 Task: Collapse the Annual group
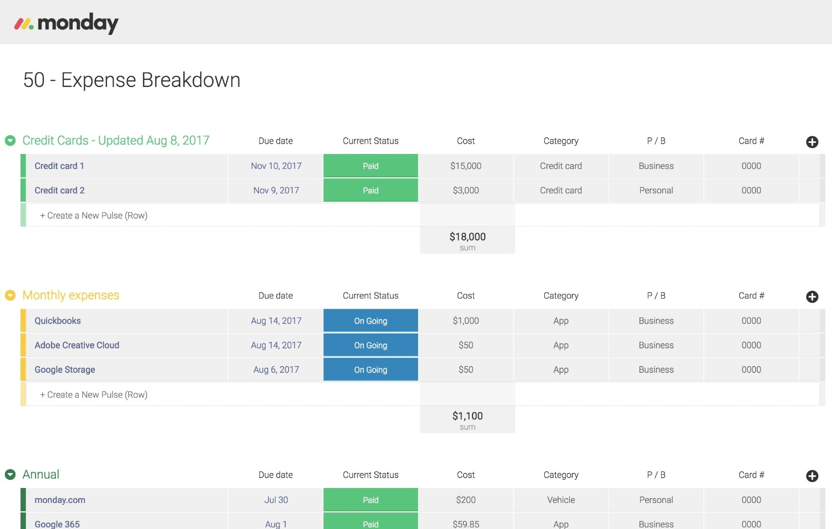(10, 475)
